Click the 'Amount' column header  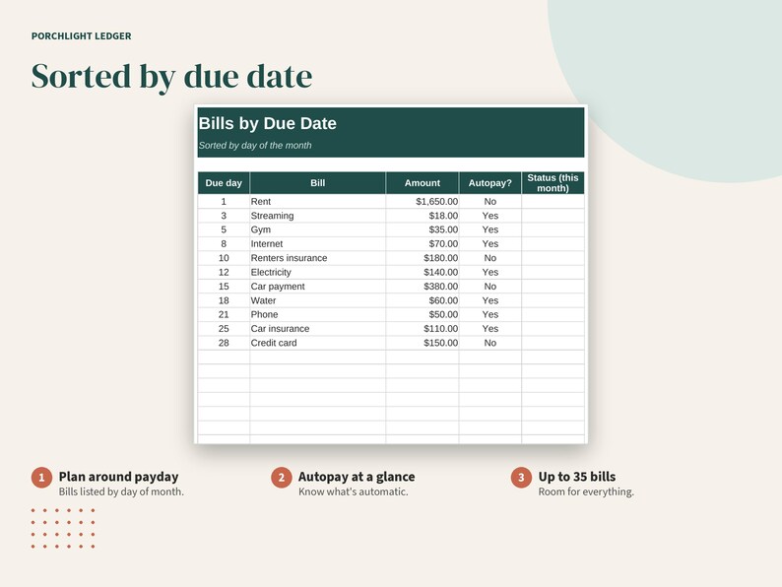tap(423, 183)
